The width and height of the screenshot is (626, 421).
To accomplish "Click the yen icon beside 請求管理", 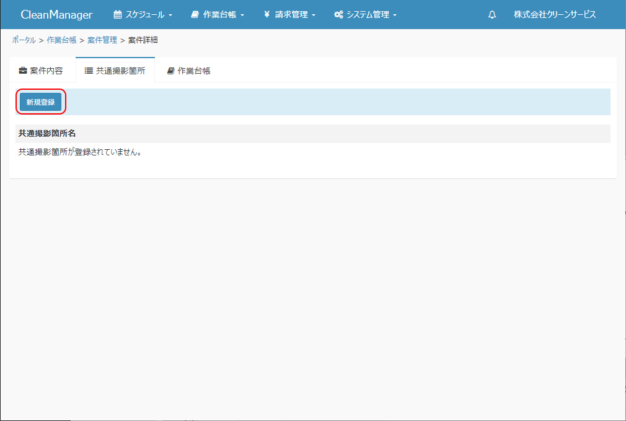I will (x=267, y=15).
